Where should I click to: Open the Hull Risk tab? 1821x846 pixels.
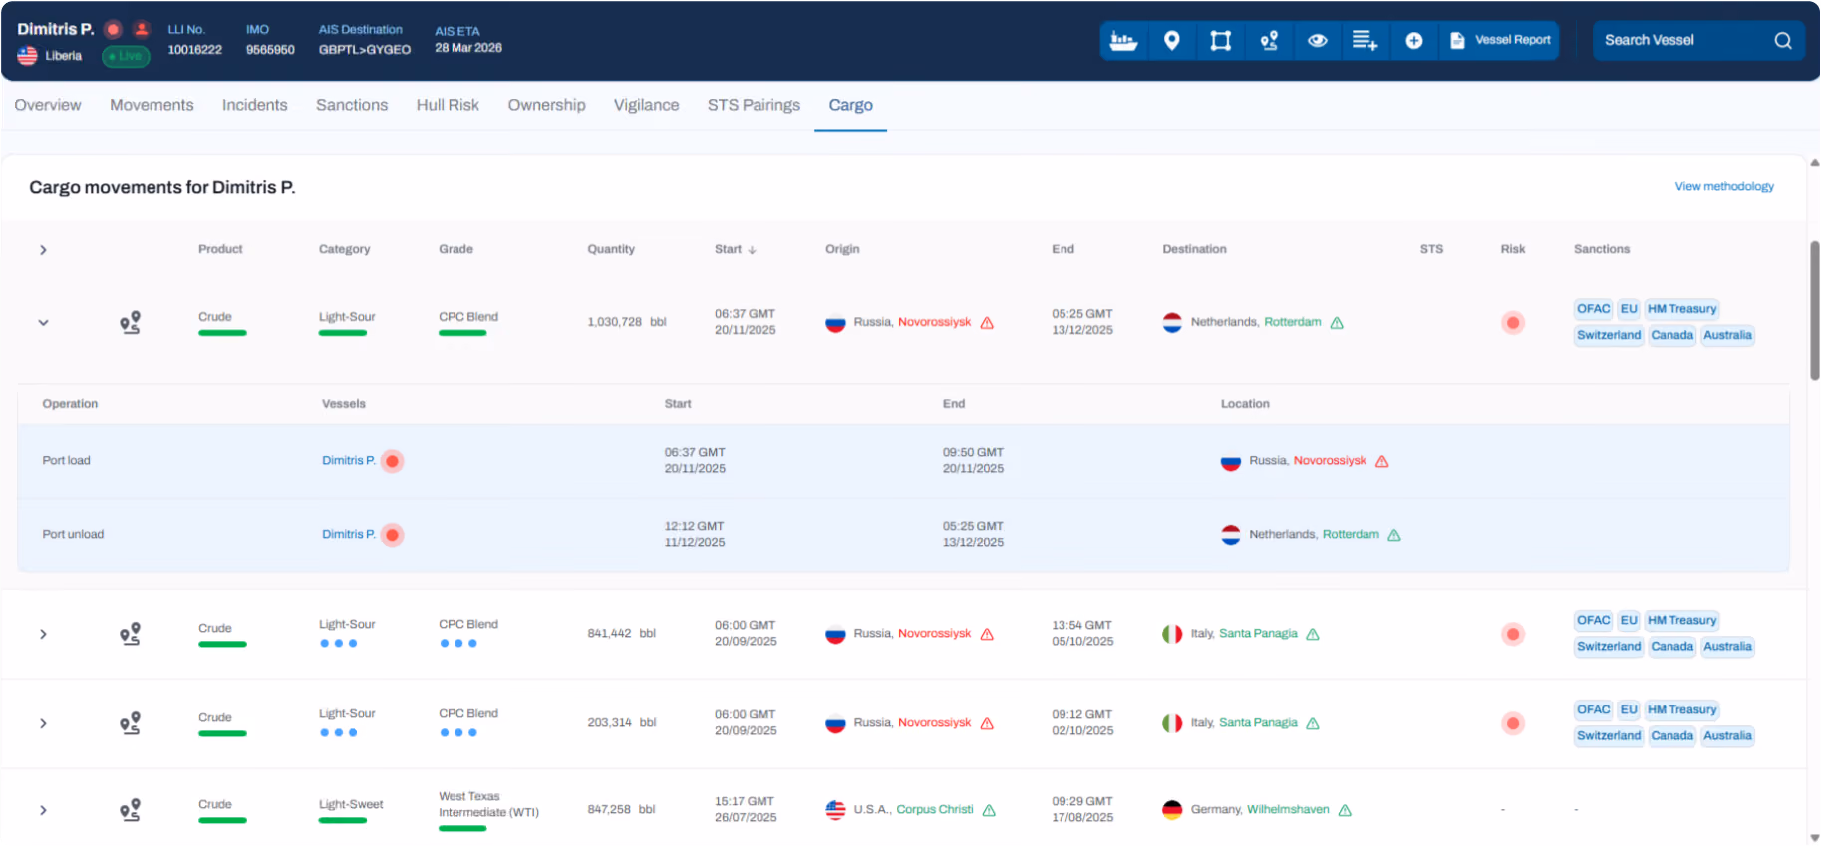click(x=448, y=105)
